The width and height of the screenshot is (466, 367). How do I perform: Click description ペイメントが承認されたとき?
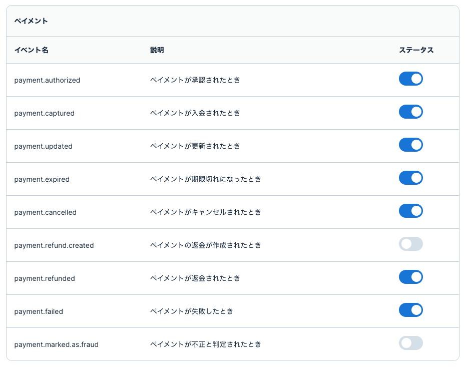coord(195,80)
